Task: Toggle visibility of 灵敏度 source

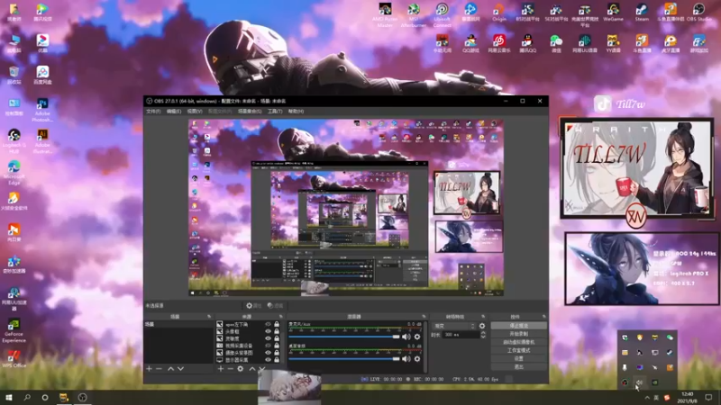Action: point(268,338)
